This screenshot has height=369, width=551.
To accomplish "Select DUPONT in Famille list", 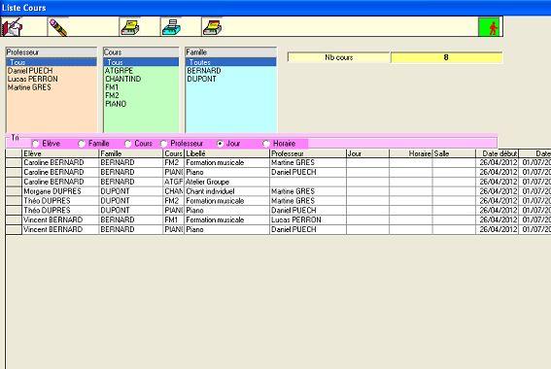I will pyautogui.click(x=231, y=79).
